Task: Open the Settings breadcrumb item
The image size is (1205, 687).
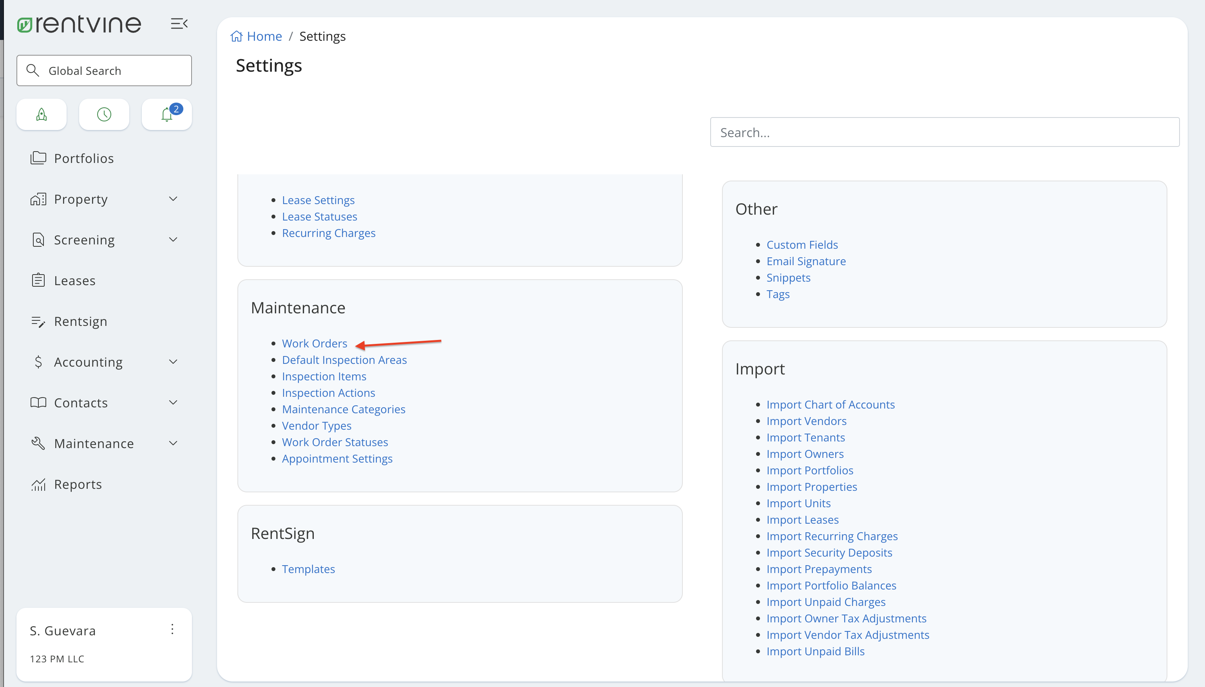Action: click(322, 36)
